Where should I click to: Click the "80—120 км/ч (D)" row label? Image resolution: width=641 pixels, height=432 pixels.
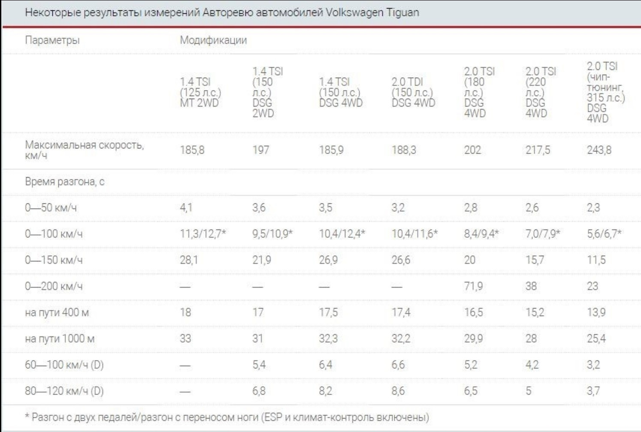[x=64, y=391]
